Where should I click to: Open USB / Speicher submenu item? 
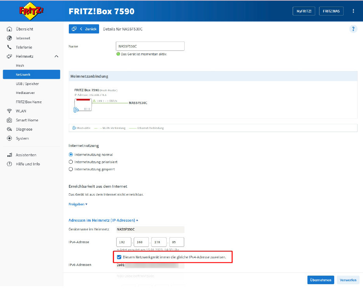27,84
